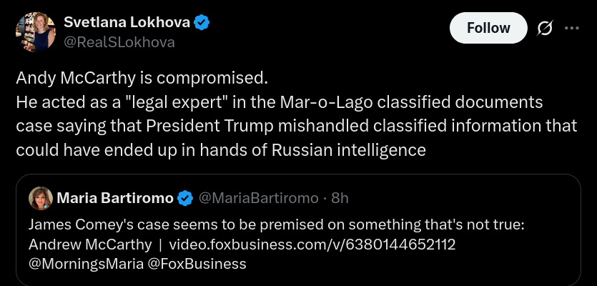Click quoted text "James Comey's case seems"

click(x=107, y=225)
